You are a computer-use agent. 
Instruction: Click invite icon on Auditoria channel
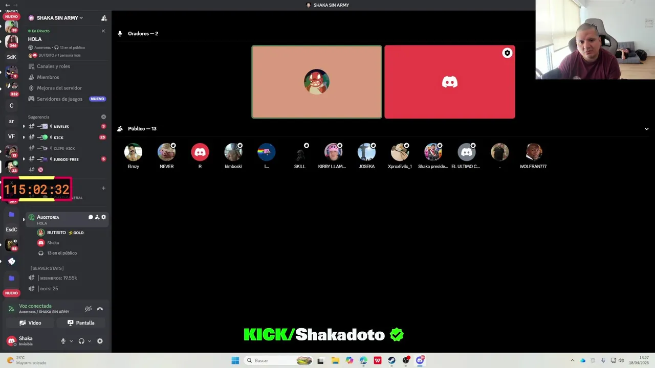(97, 217)
